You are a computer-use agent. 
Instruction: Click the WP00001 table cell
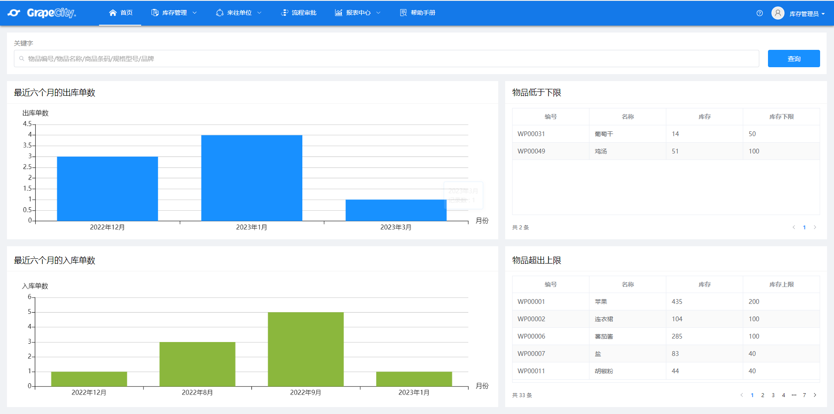click(551, 302)
